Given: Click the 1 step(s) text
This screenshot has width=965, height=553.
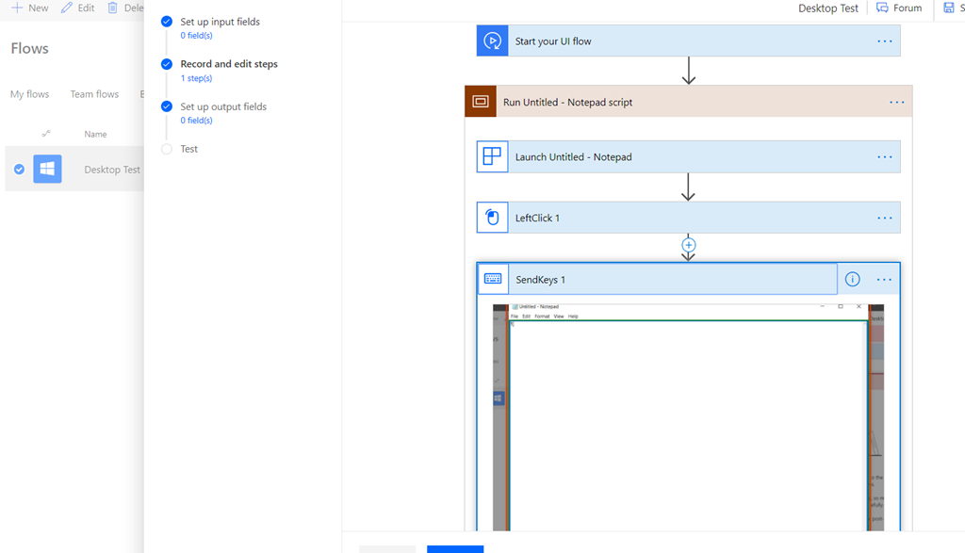Looking at the screenshot, I should coord(196,78).
